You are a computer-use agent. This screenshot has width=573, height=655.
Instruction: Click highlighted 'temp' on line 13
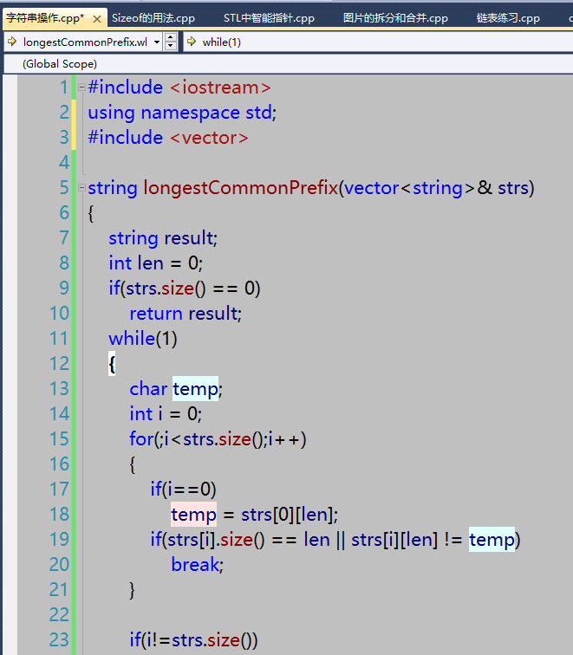[x=195, y=389]
